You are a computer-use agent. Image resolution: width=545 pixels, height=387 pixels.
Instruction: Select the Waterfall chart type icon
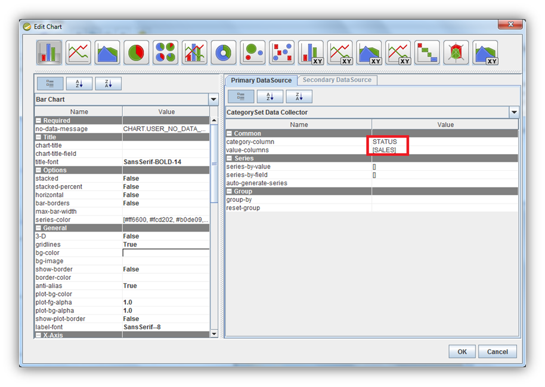427,52
